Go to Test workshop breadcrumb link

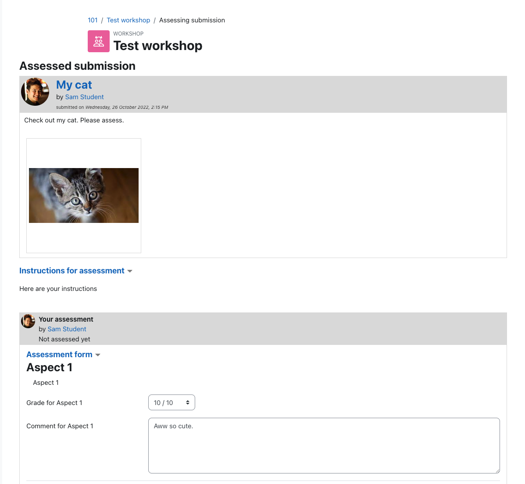[128, 20]
